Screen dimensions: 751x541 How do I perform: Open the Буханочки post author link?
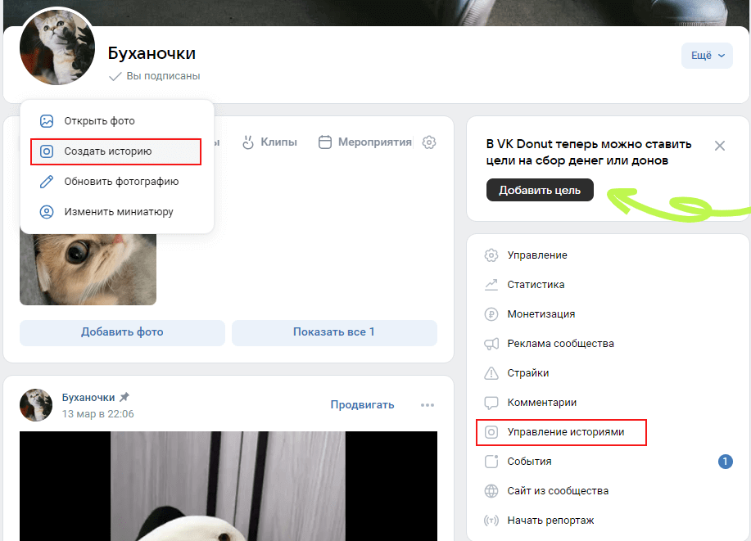click(88, 398)
